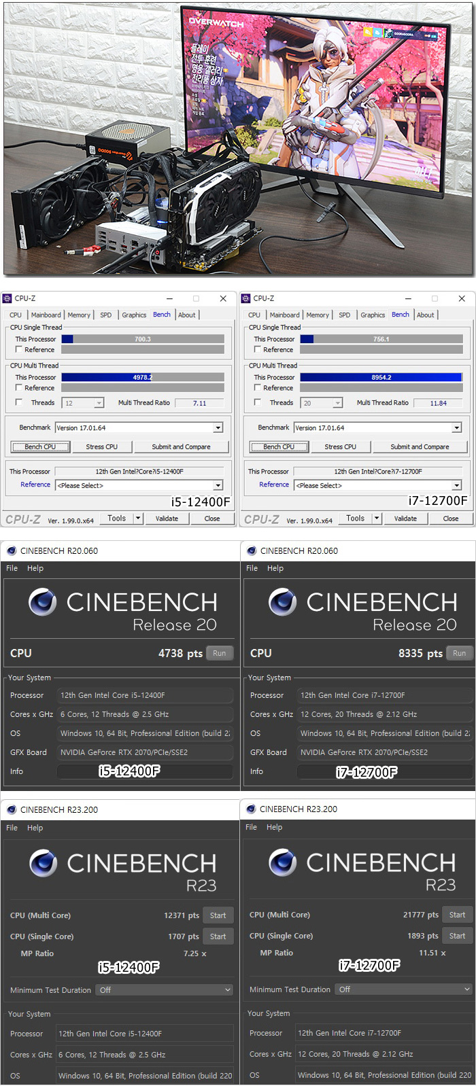The image size is (476, 1088).
Task: Switch to Mainboard tab in i5-12400F CPU-Z
Action: pos(46,315)
